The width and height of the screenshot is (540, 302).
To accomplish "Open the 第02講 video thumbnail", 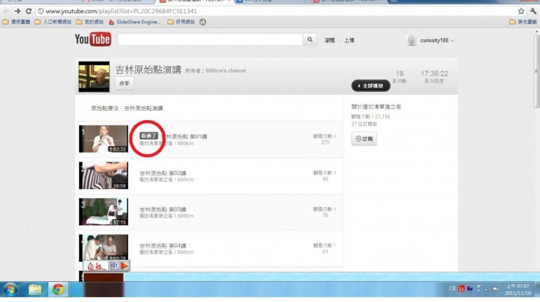I will (x=103, y=176).
